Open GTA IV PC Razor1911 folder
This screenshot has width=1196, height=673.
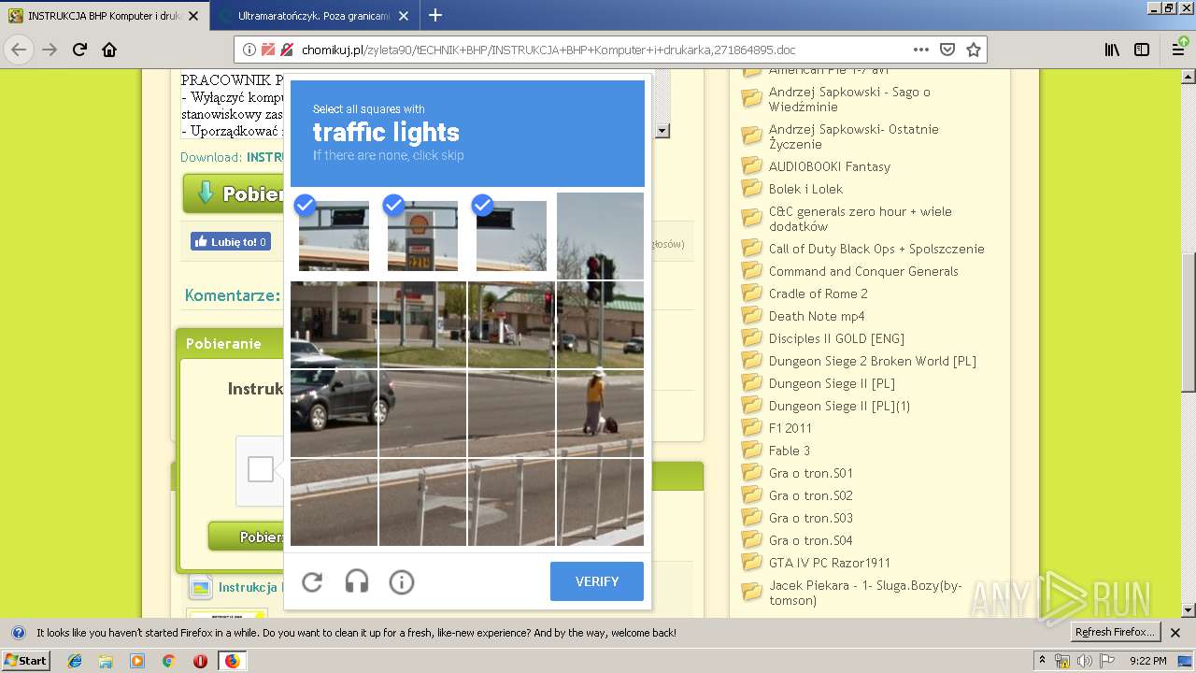point(830,563)
